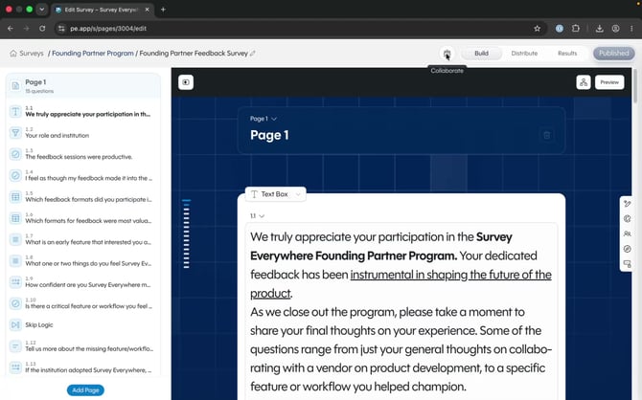This screenshot has width=642, height=400.
Task: Open the people tool in right toolbar
Action: 627,233
